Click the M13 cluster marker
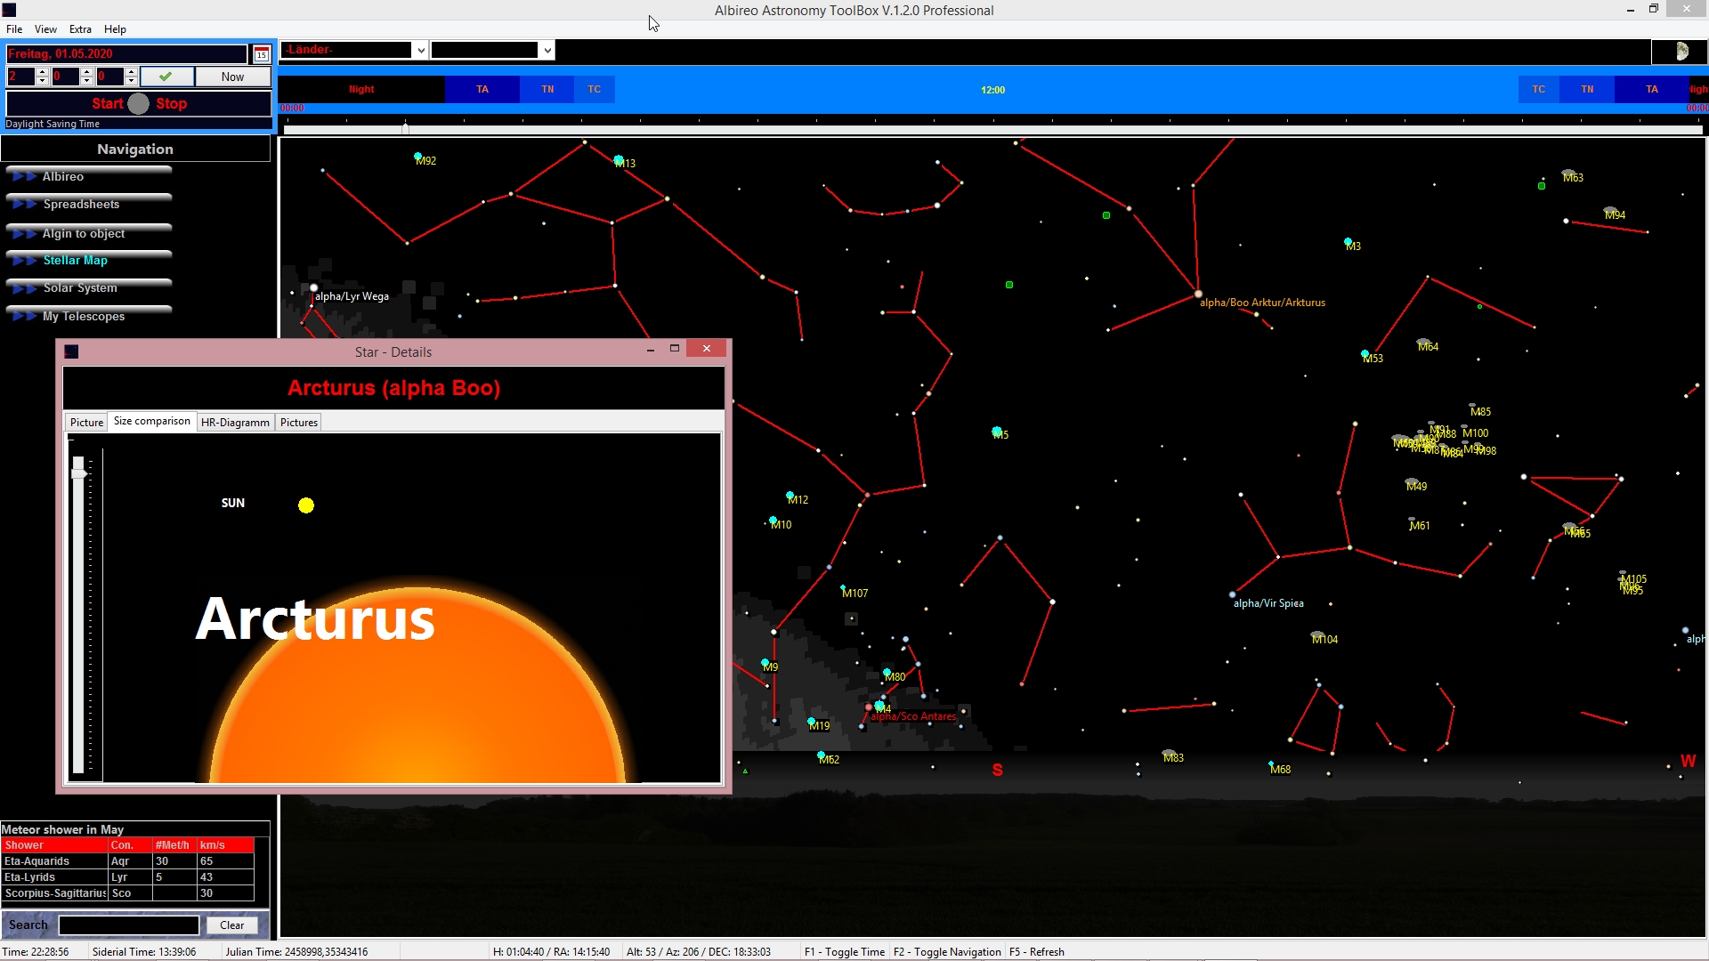The height and width of the screenshot is (961, 1709). (x=619, y=160)
